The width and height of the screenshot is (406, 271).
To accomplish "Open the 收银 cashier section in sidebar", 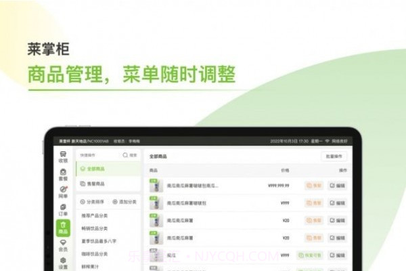I will pos(63,157).
